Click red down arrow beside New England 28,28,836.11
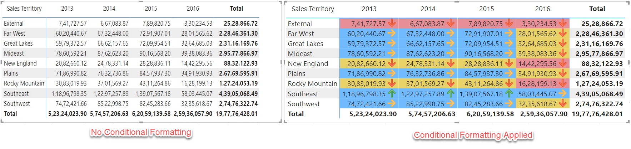Viewport: 631px width, 149px height. (509, 63)
